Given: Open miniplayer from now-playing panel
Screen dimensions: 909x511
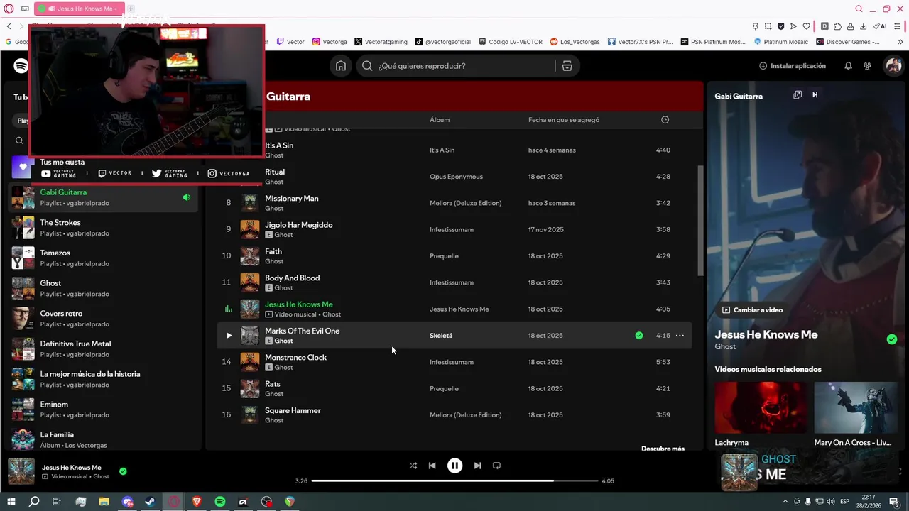Looking at the screenshot, I should tap(798, 95).
